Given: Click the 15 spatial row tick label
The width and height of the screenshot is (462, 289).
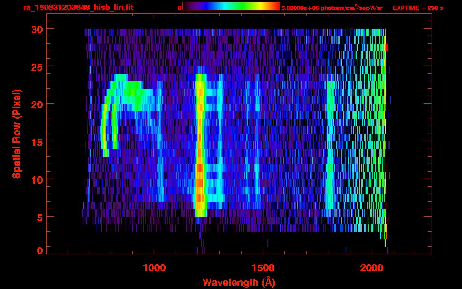Looking at the screenshot, I should [37, 141].
